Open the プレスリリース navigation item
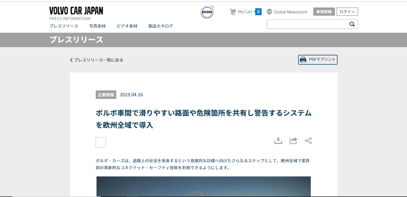This screenshot has height=197, width=407. (64, 26)
